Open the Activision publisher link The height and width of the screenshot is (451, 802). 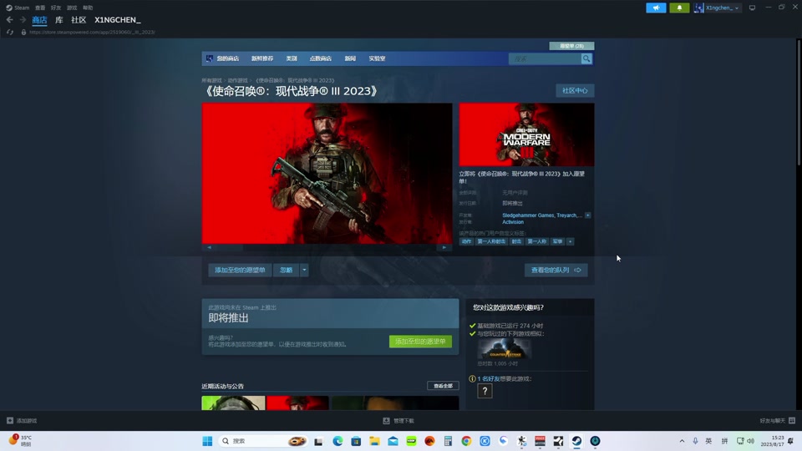512,222
